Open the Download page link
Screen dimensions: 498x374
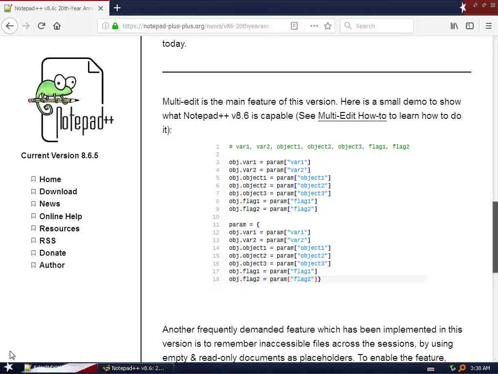tap(58, 191)
